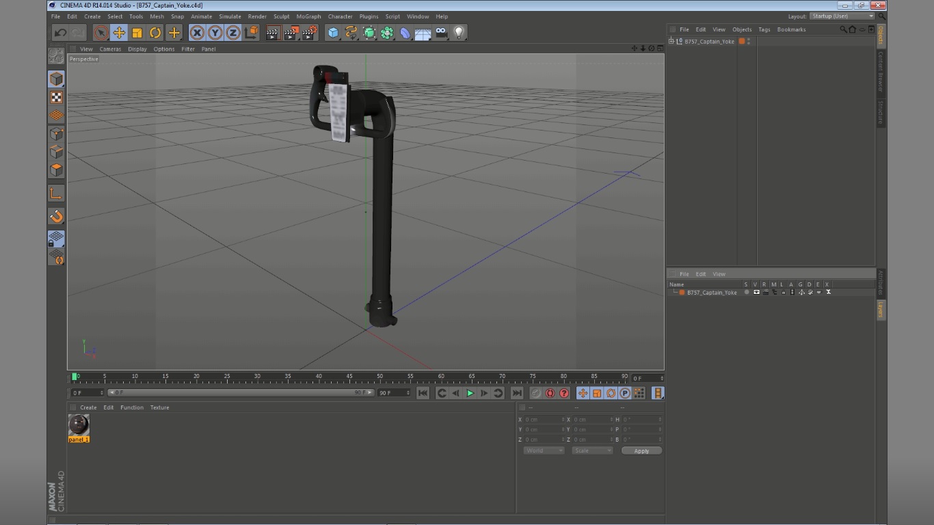This screenshot has width=934, height=525.
Task: Click the green timeline playhead at frame 0
Action: (75, 377)
